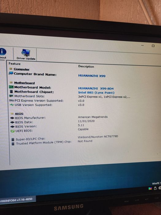Image resolution: width=161 pixels, height=215 pixels.
Task: Select the BIOS section heading
Action: (19, 114)
